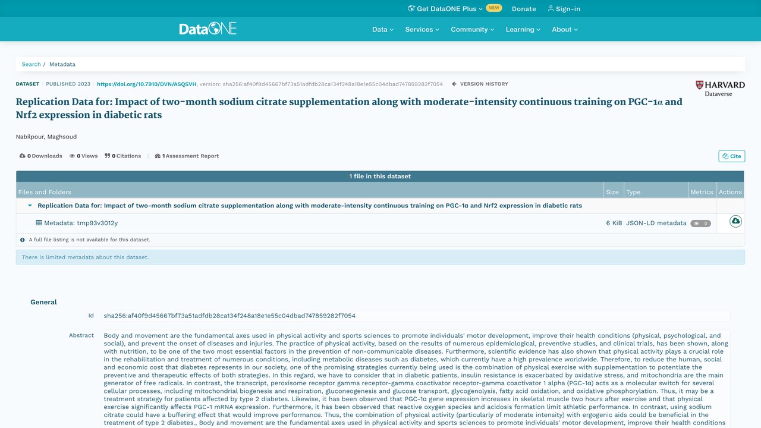Download the metadata file via cloud icon

point(735,221)
